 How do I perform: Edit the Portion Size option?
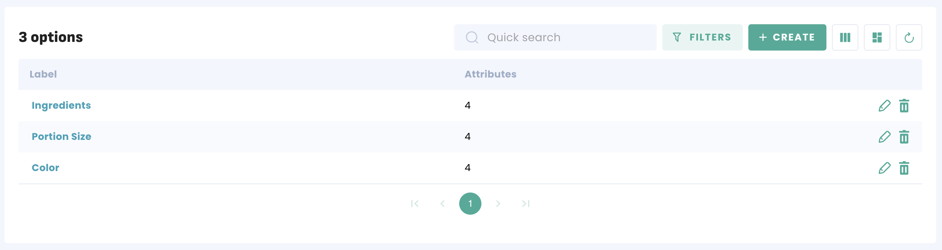884,137
